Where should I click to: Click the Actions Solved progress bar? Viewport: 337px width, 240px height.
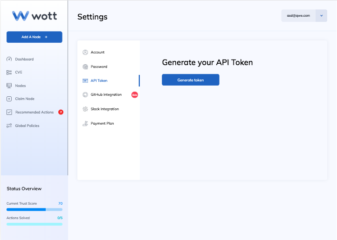[x=34, y=224]
